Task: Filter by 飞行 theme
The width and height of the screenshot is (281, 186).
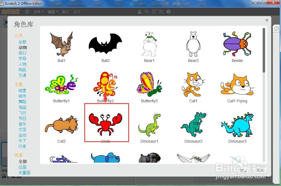Action: point(23,113)
